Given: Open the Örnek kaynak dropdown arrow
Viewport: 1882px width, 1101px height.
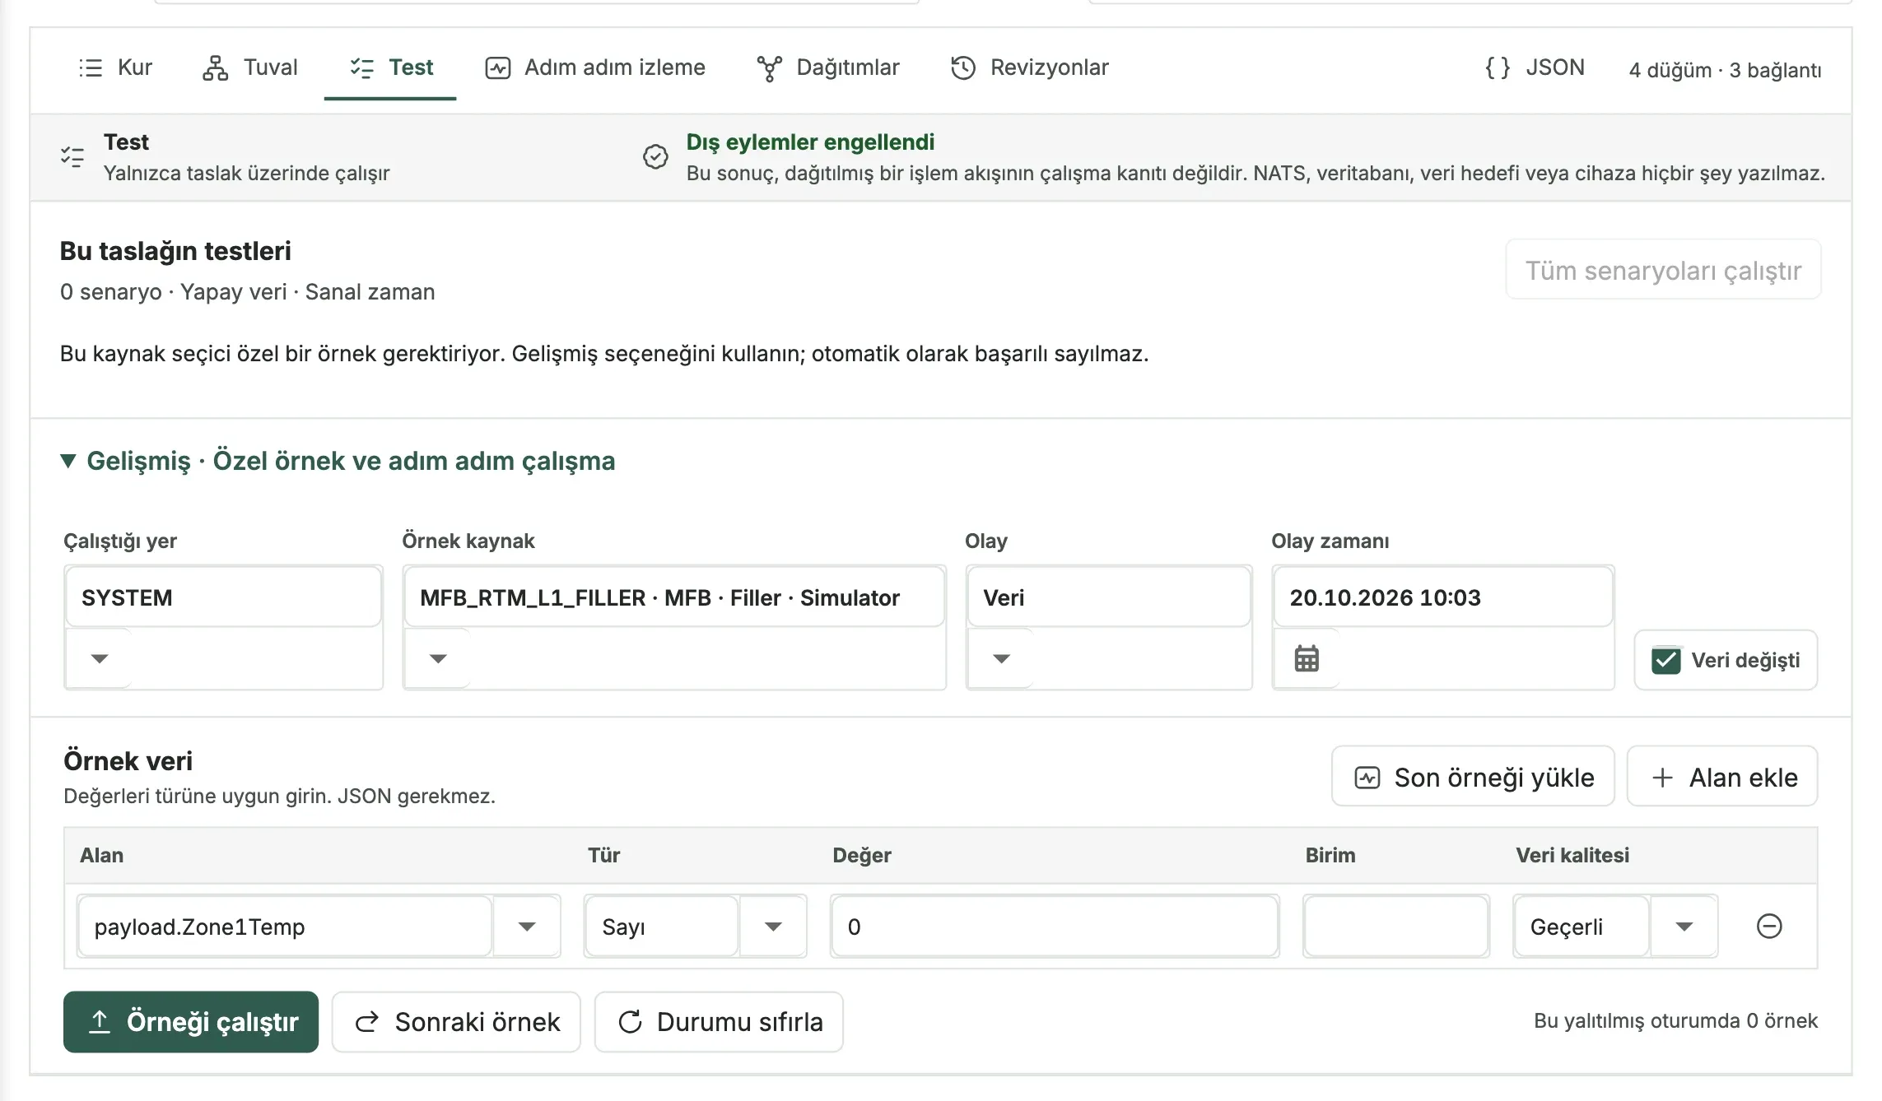Looking at the screenshot, I should 438,658.
